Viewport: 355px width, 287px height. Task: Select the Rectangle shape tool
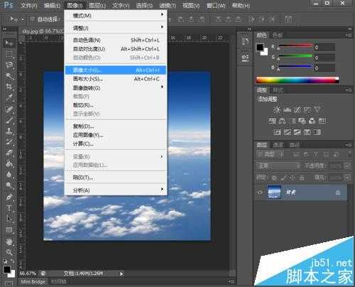9,229
